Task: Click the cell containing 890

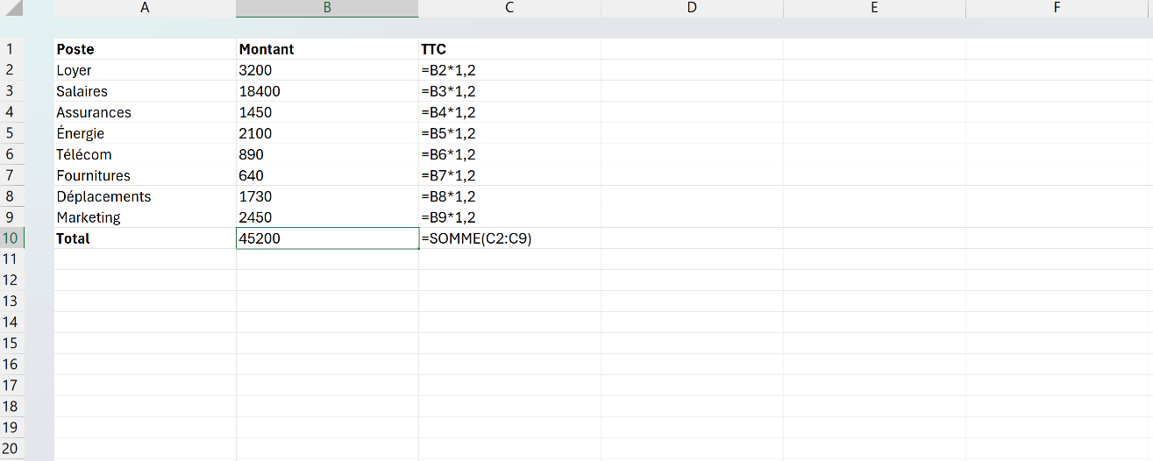Action: (x=327, y=154)
